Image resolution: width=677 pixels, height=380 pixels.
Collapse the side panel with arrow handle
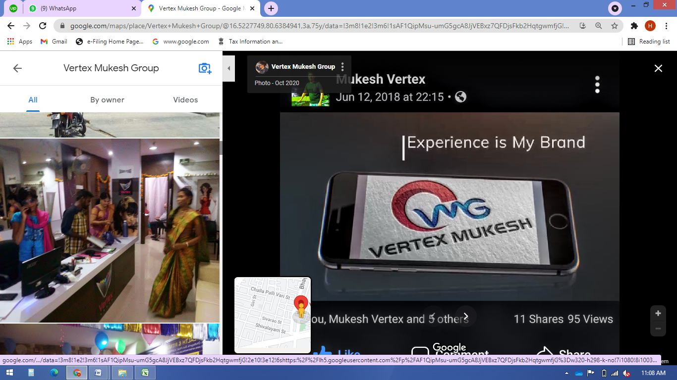tap(228, 69)
